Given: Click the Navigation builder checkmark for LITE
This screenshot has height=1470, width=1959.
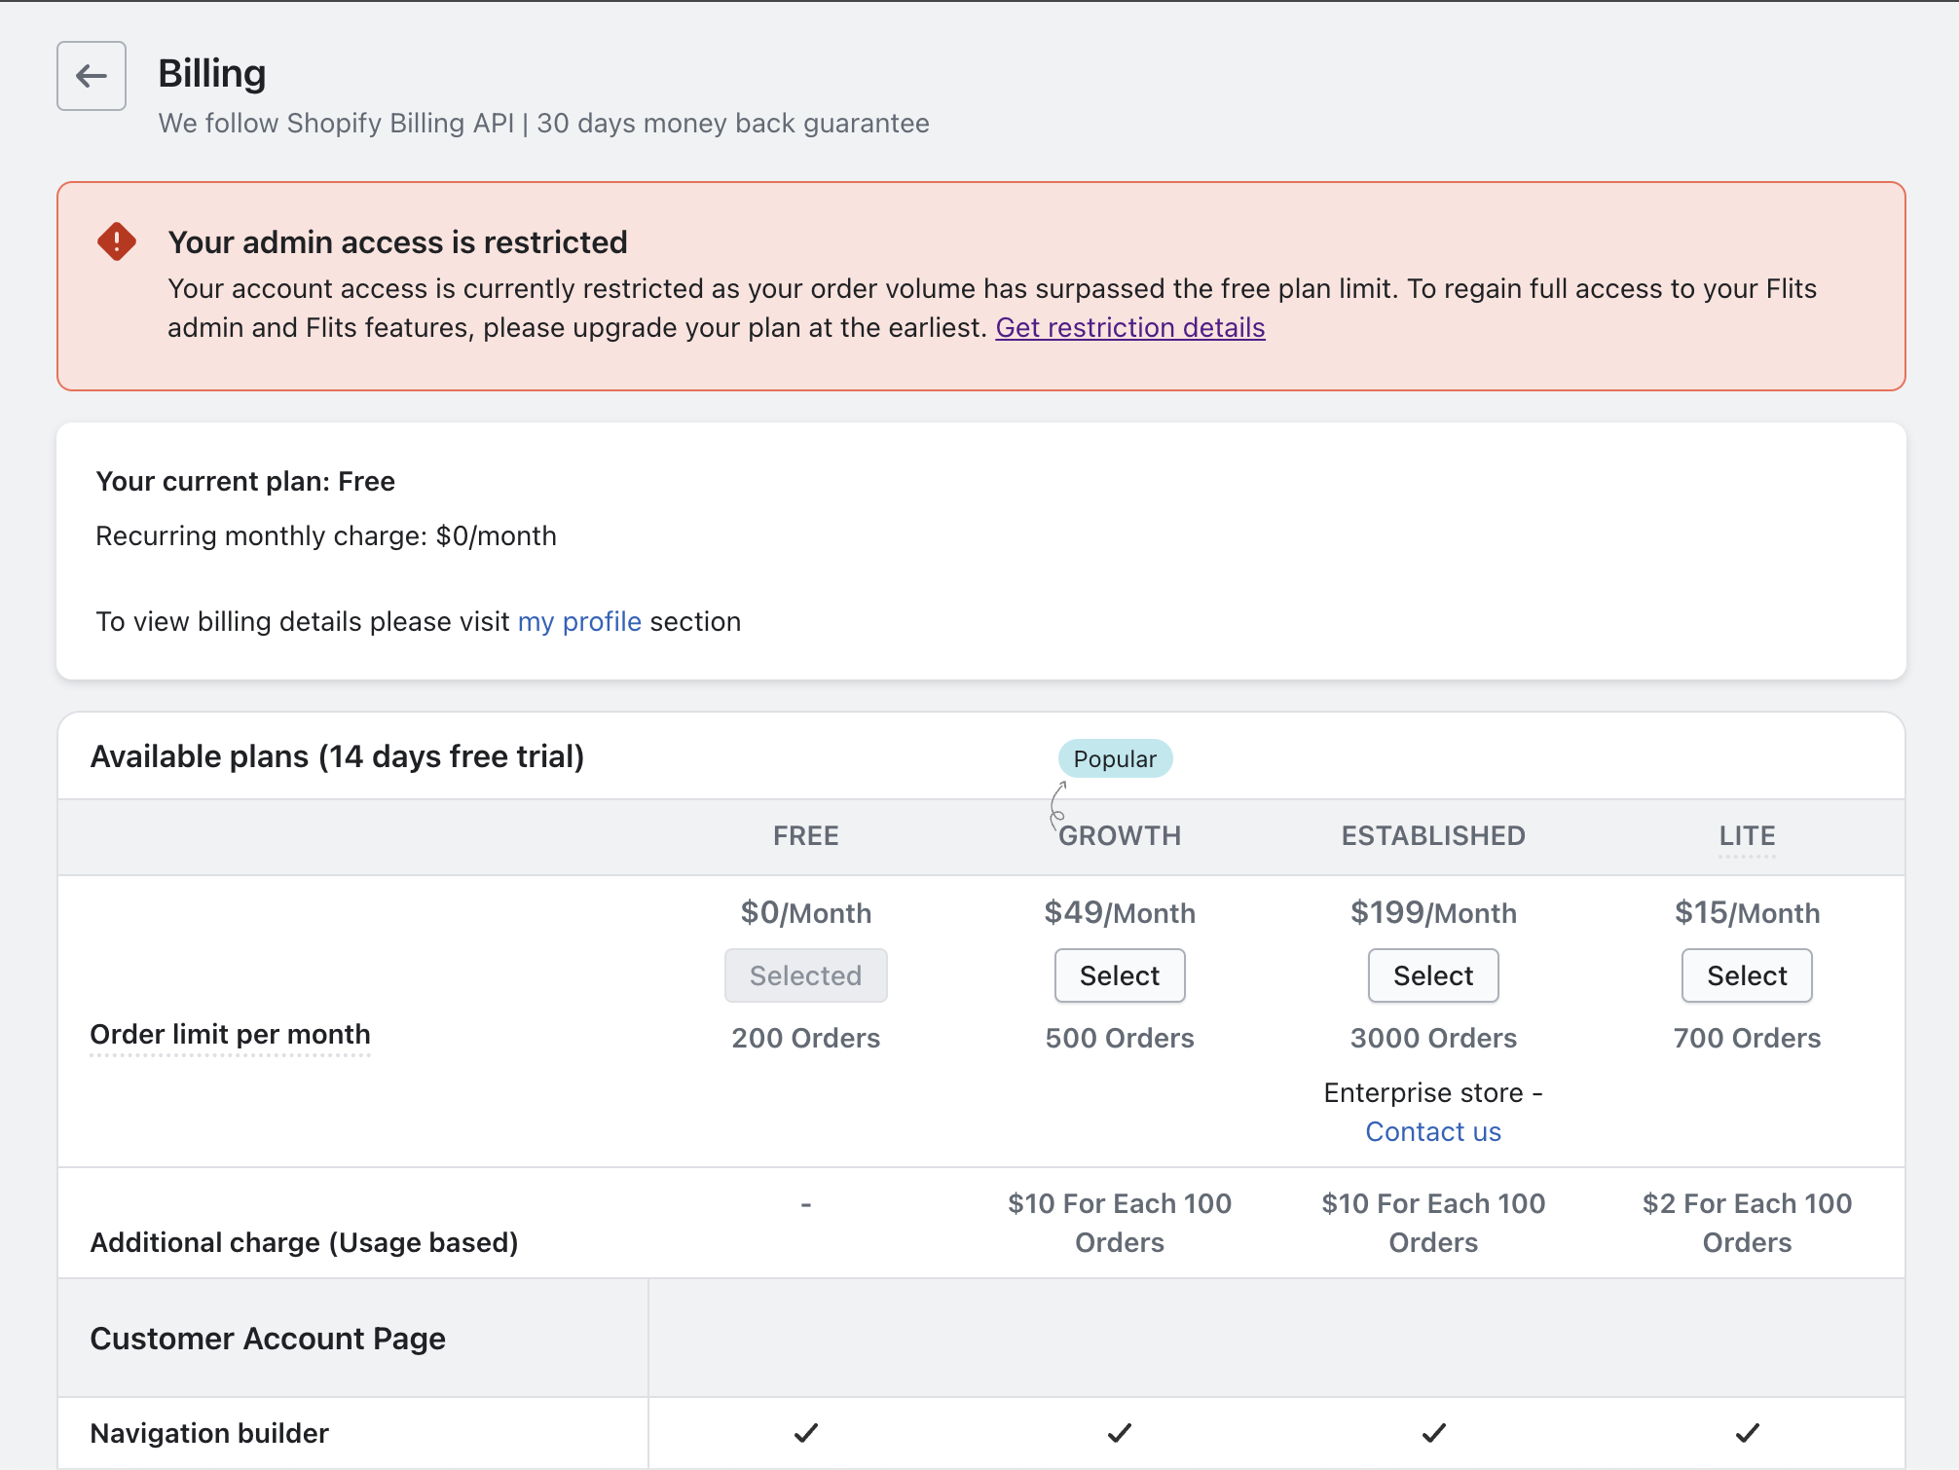Looking at the screenshot, I should click(1747, 1433).
